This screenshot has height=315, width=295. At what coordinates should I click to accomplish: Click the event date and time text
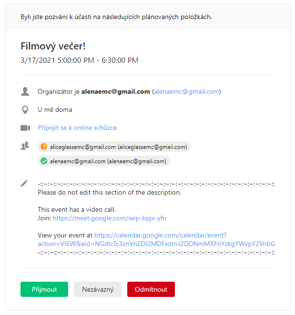(80, 60)
